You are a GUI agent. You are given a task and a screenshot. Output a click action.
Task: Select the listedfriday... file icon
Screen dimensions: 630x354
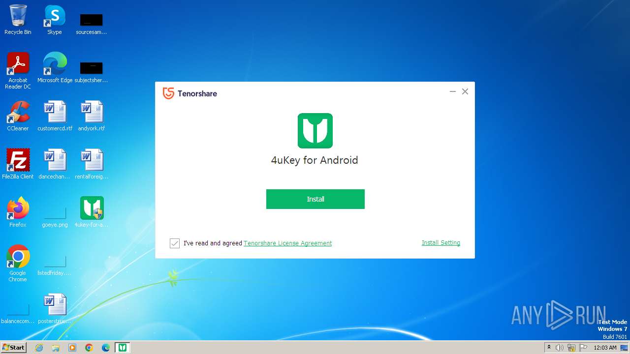tap(55, 265)
